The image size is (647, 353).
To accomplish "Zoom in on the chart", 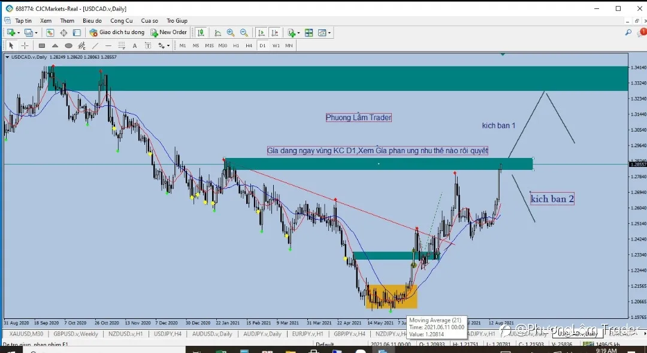I will coord(231,32).
